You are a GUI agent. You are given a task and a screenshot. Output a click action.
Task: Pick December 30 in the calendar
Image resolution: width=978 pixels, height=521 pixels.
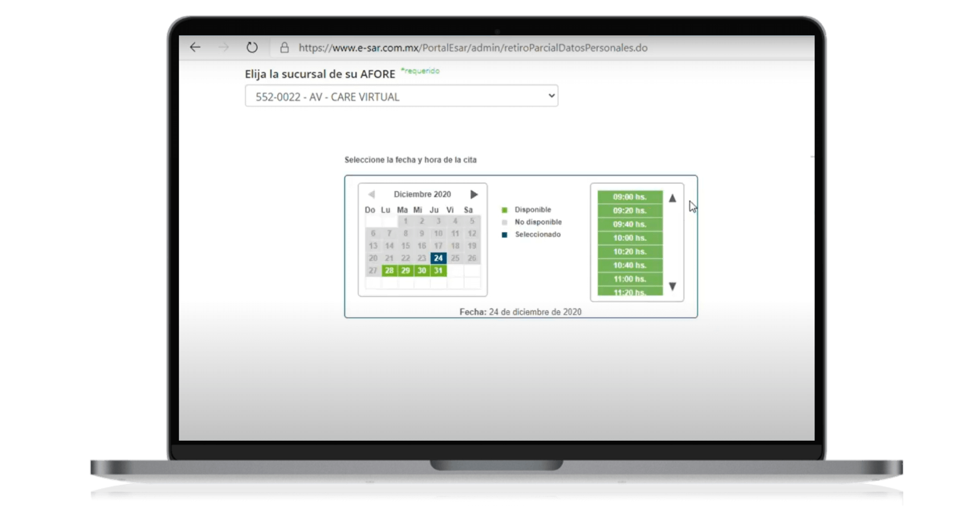pos(422,270)
